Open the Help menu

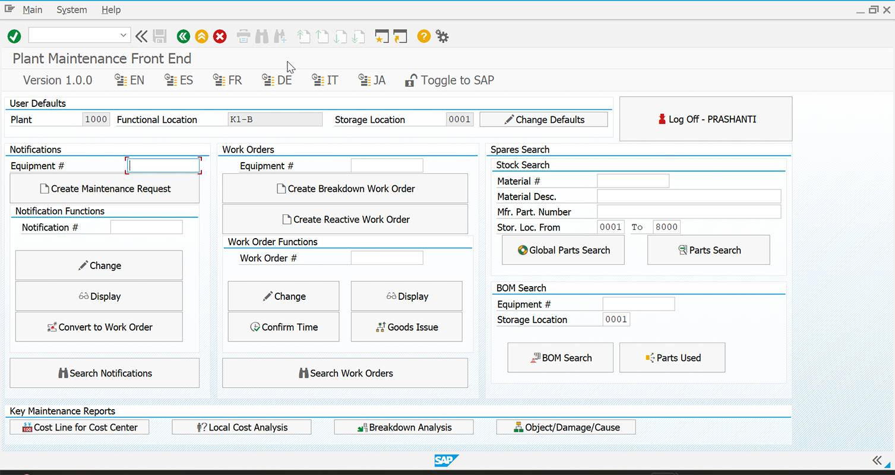[111, 9]
